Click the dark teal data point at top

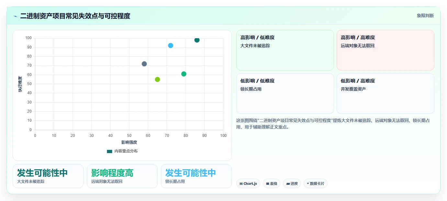point(197,40)
